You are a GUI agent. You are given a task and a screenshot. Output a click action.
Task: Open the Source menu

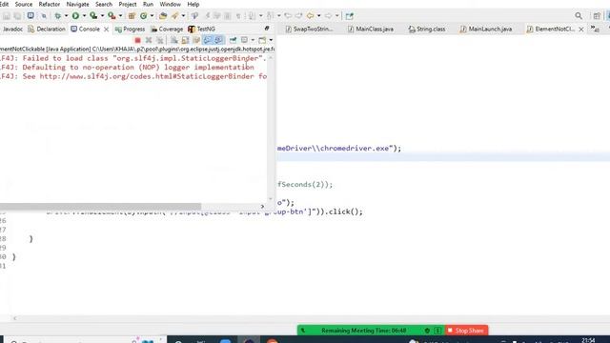(23, 4)
